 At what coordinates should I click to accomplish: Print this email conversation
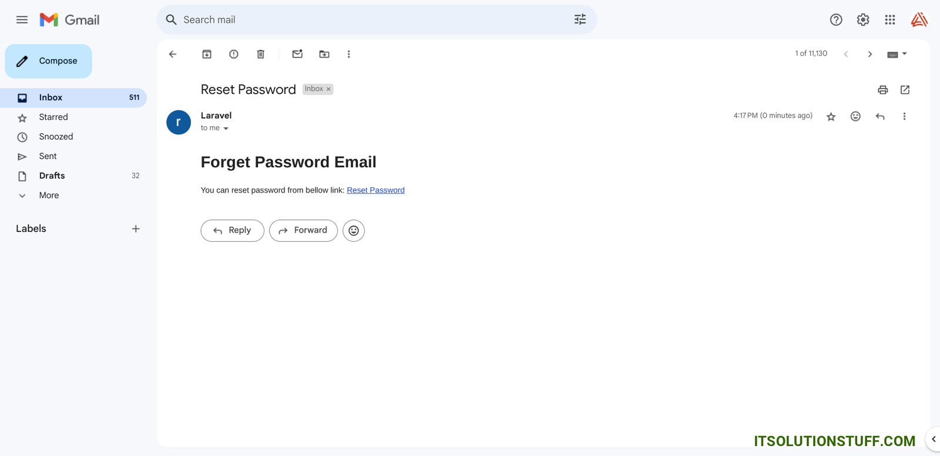pyautogui.click(x=882, y=90)
